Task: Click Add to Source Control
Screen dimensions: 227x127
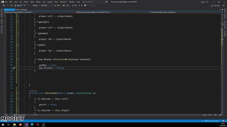Action: pos(211,121)
